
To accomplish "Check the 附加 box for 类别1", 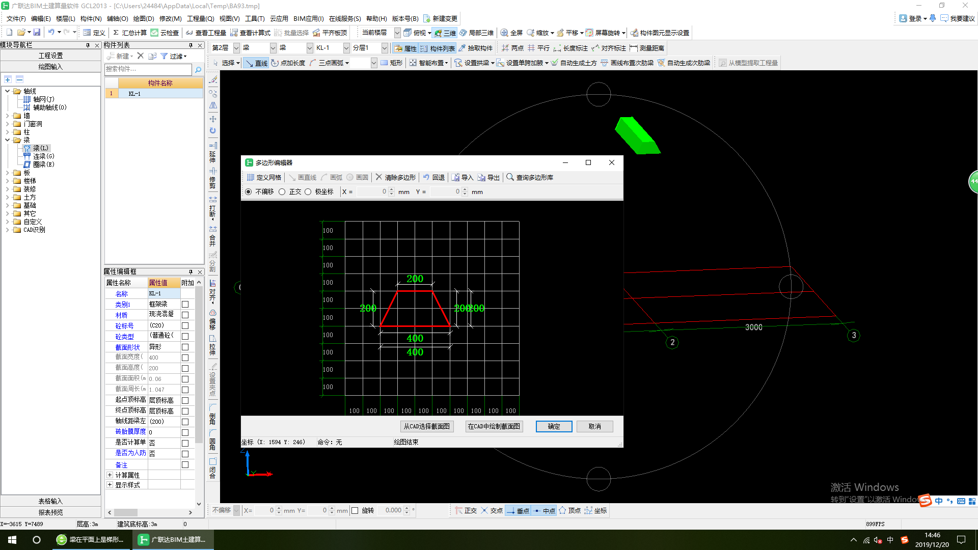I will point(185,304).
